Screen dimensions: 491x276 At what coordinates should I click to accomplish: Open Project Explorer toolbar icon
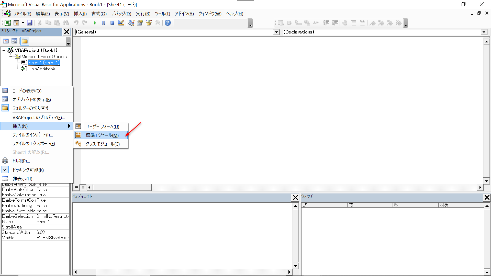(131, 23)
